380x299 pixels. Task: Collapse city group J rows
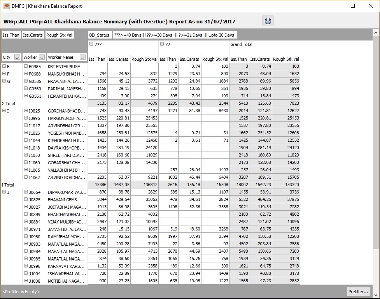pos(4,192)
